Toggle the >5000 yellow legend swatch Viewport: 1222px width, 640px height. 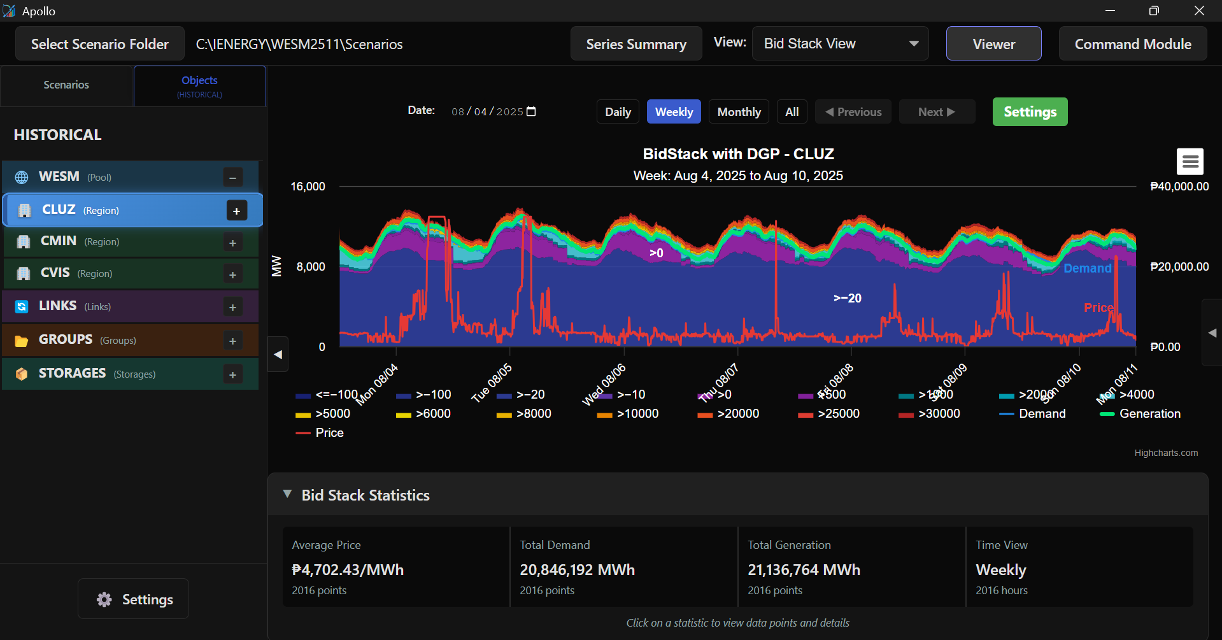[303, 415]
